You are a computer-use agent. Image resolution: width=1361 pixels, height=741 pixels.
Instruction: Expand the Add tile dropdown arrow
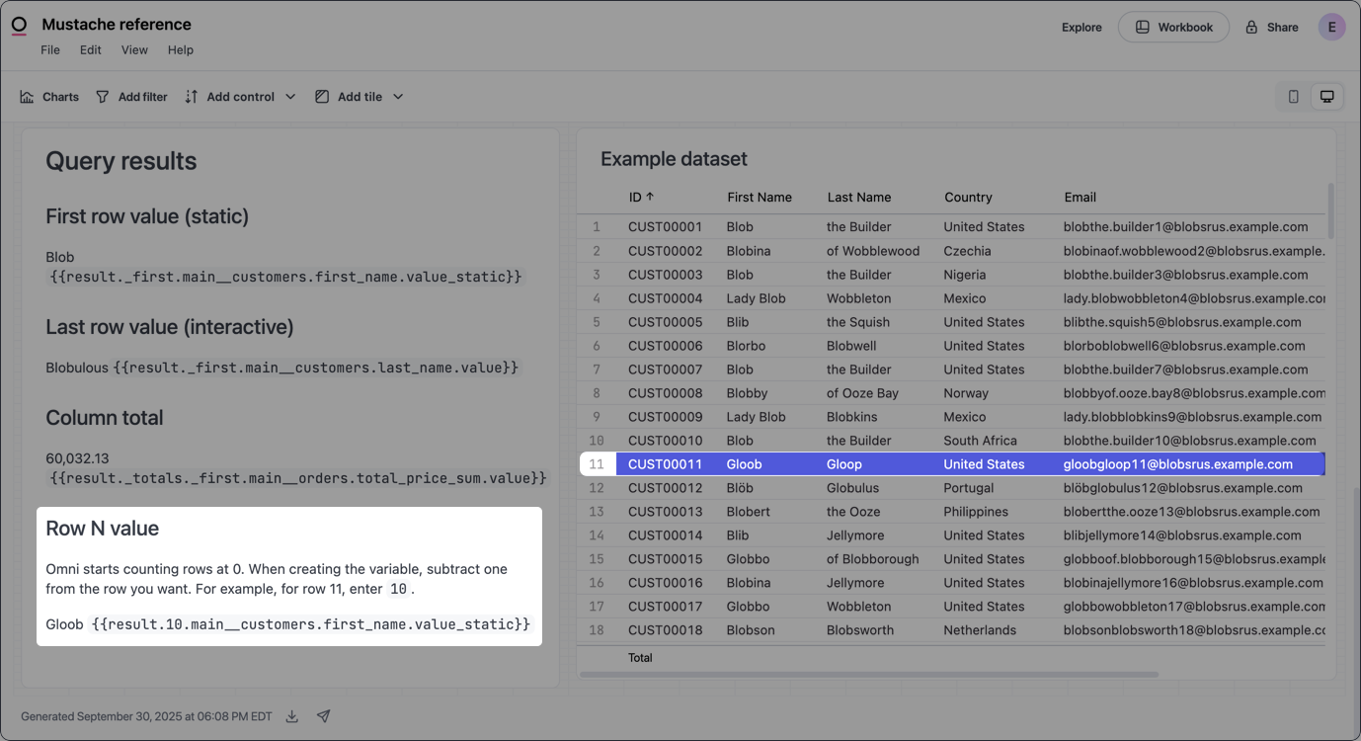398,97
